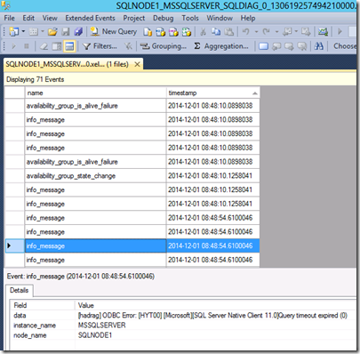Screen dimensions: 360x354
Task: Click the Undo arrow icon
Action: pos(246,31)
